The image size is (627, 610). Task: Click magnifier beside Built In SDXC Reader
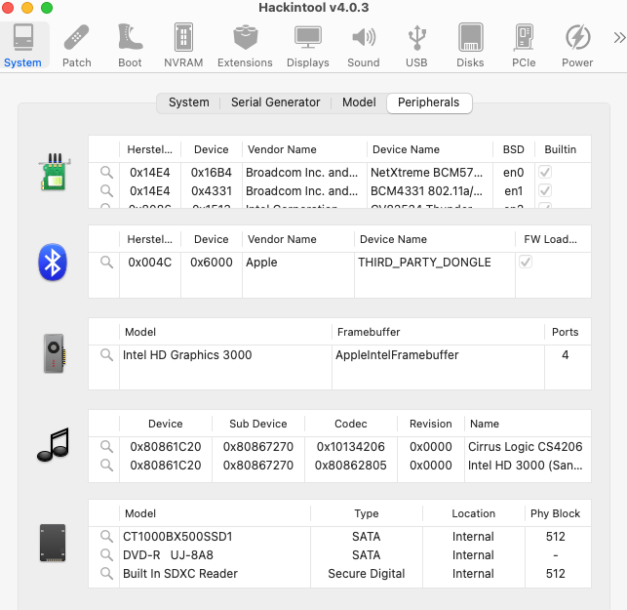point(106,573)
